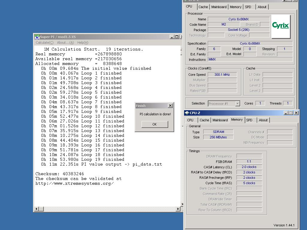Confirm the Finish dialog with OK
Viewport: 307px width, 230px height.
point(155,124)
